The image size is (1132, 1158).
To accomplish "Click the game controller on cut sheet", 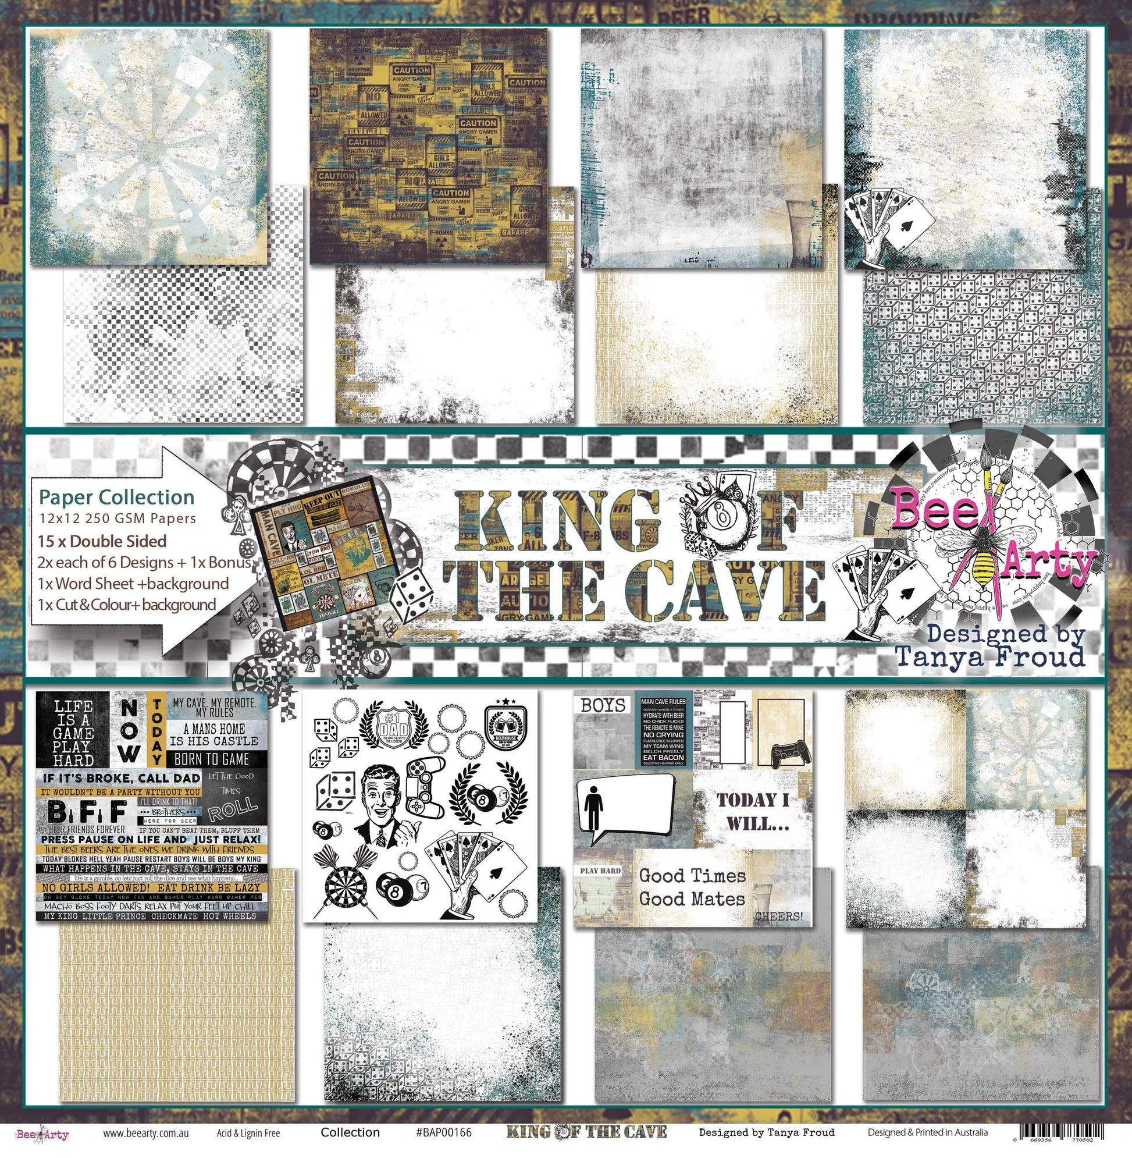I will pos(425,789).
